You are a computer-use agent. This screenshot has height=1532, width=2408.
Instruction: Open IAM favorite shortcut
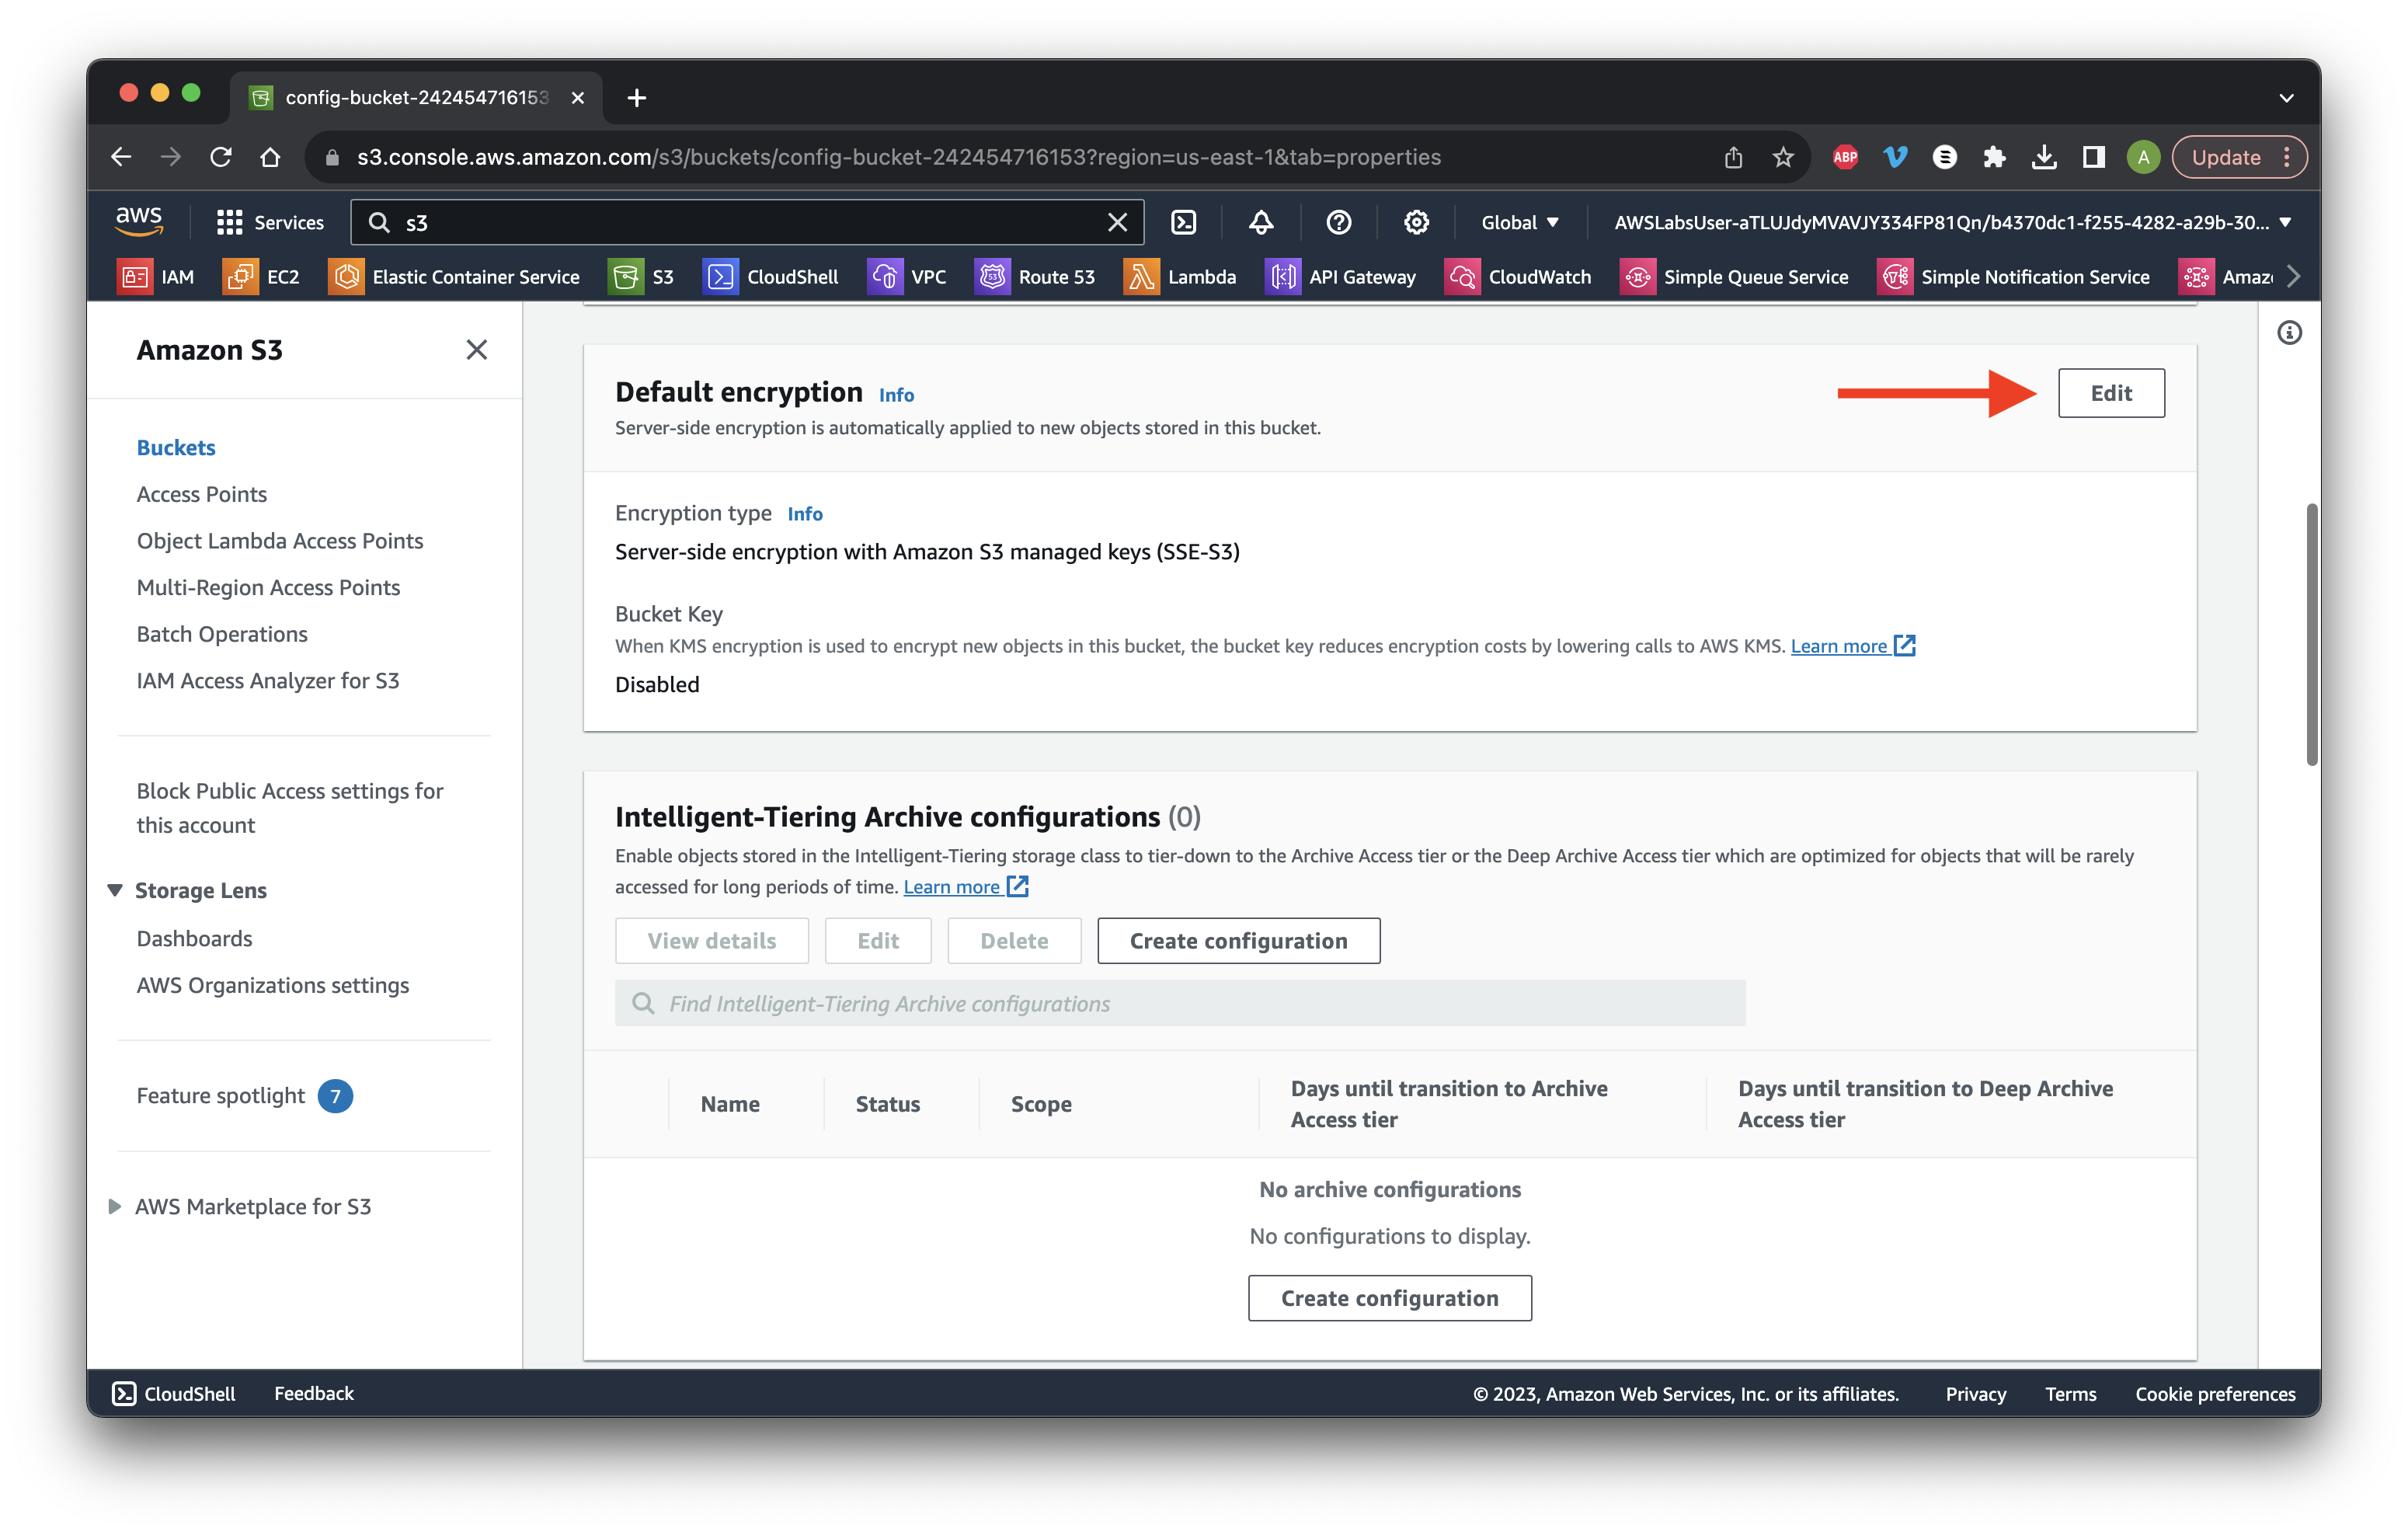click(157, 277)
